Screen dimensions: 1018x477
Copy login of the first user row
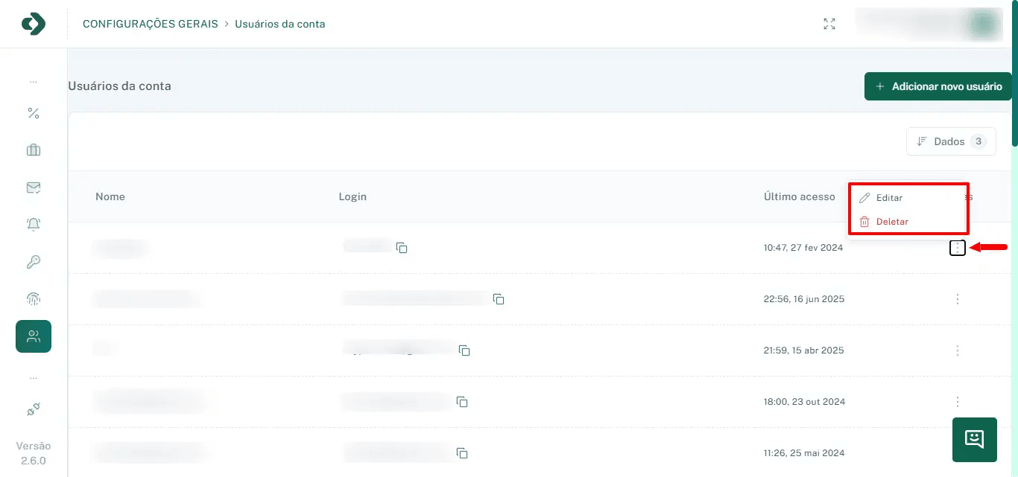(x=402, y=248)
